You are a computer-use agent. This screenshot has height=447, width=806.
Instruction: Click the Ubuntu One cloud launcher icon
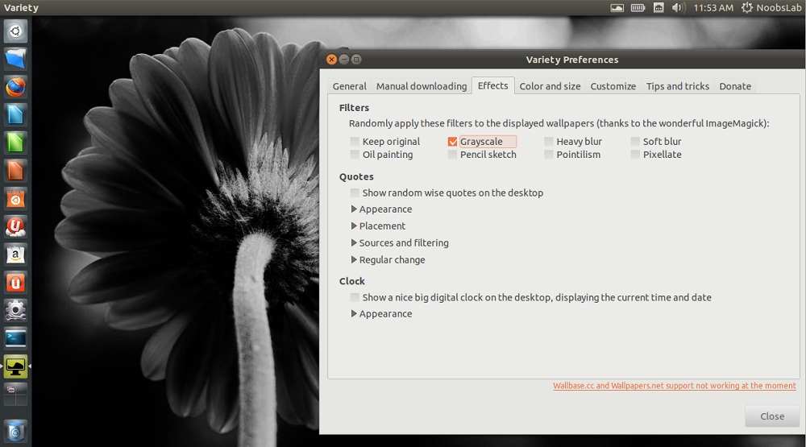[x=15, y=226]
